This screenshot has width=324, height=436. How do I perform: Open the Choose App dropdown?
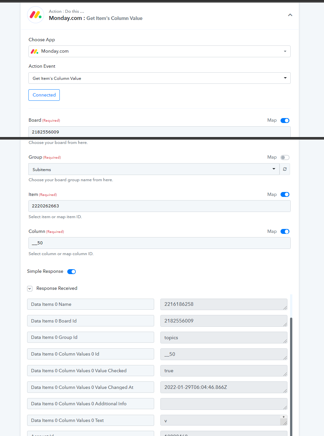point(159,51)
